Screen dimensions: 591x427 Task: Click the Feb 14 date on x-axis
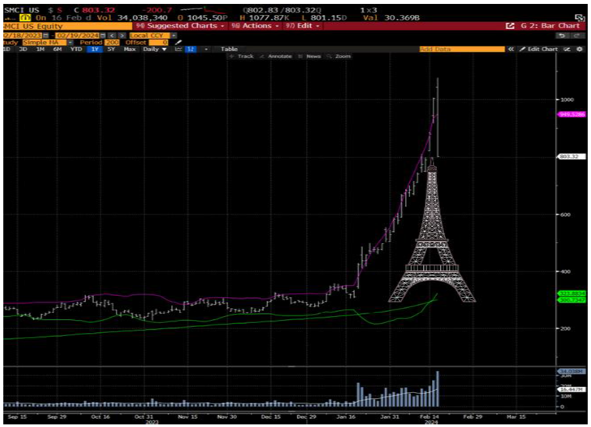tap(429, 417)
